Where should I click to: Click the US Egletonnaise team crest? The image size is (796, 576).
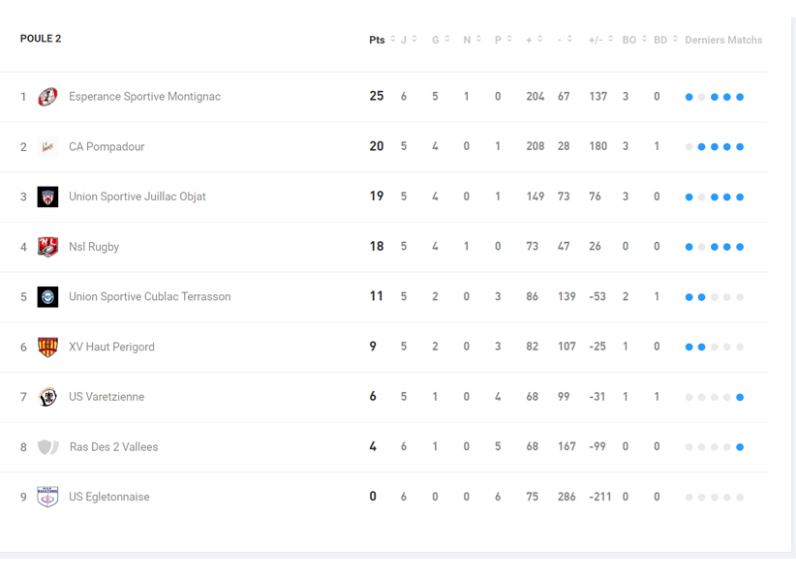[x=47, y=497]
